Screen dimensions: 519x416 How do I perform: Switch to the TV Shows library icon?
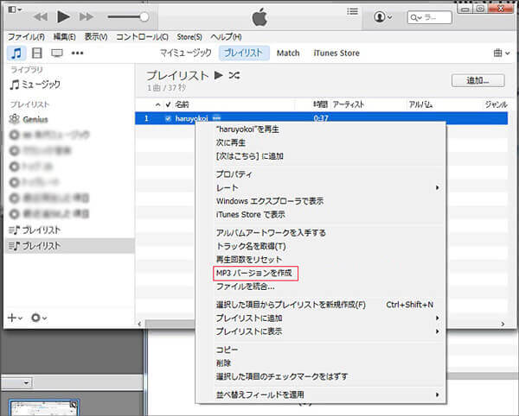tap(57, 54)
